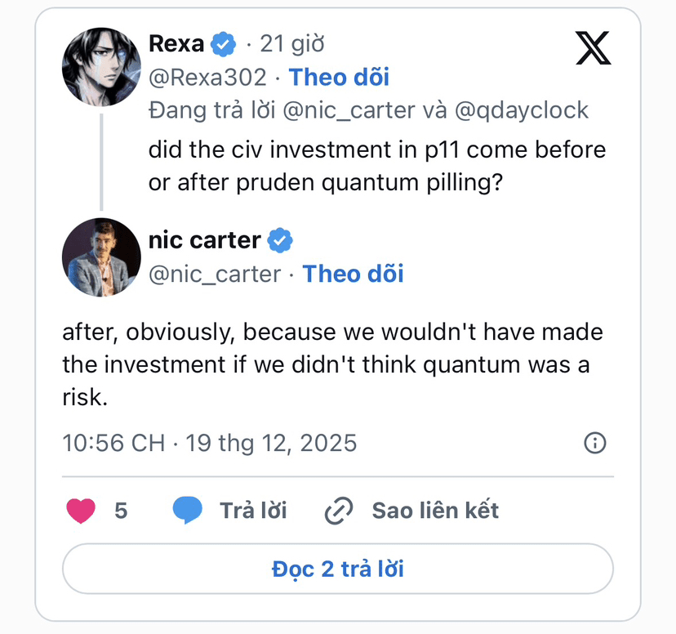Image resolution: width=676 pixels, height=634 pixels.
Task: Open the tweet info circle icon
Action: [x=595, y=443]
